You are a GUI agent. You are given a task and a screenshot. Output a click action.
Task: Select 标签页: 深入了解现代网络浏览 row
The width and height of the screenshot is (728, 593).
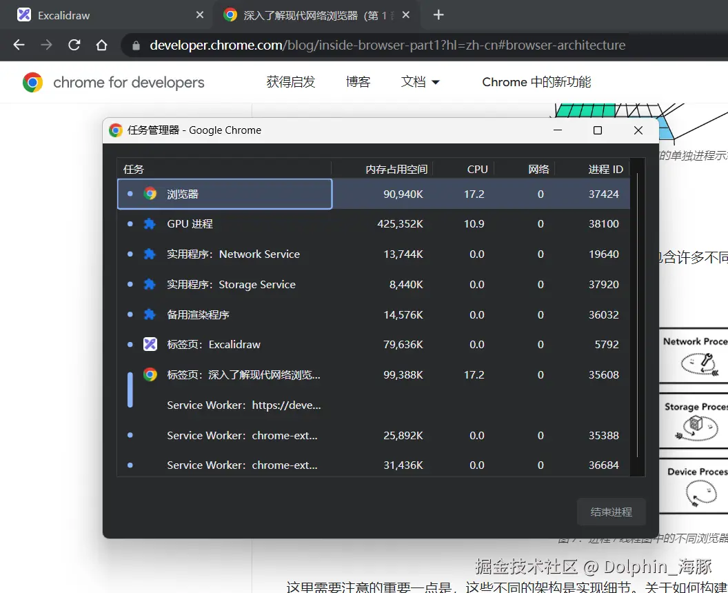click(374, 374)
